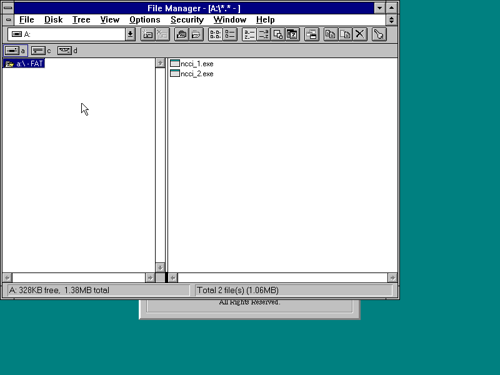
Task: Select the a:\ - FAT tree folder
Action: 24,64
